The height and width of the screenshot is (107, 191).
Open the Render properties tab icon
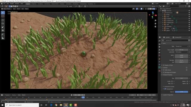[159, 44]
